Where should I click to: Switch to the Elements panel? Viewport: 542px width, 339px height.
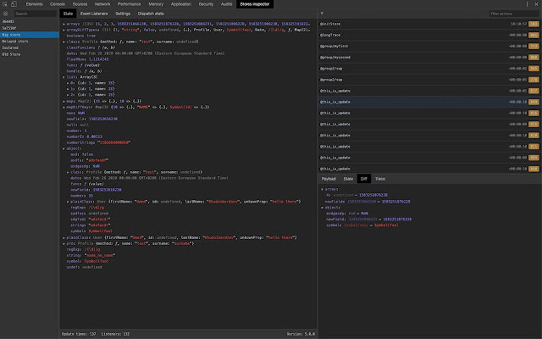pos(35,4)
